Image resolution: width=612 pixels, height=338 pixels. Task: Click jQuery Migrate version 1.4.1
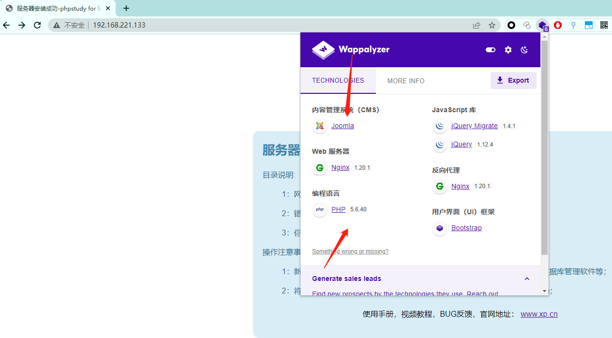(x=509, y=126)
